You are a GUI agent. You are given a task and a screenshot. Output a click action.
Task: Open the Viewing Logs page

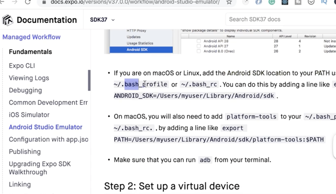coord(29,78)
